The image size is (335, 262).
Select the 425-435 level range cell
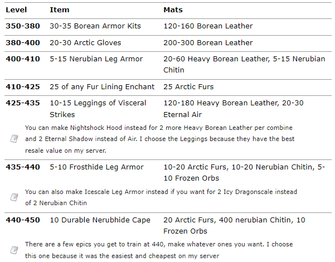22,103
